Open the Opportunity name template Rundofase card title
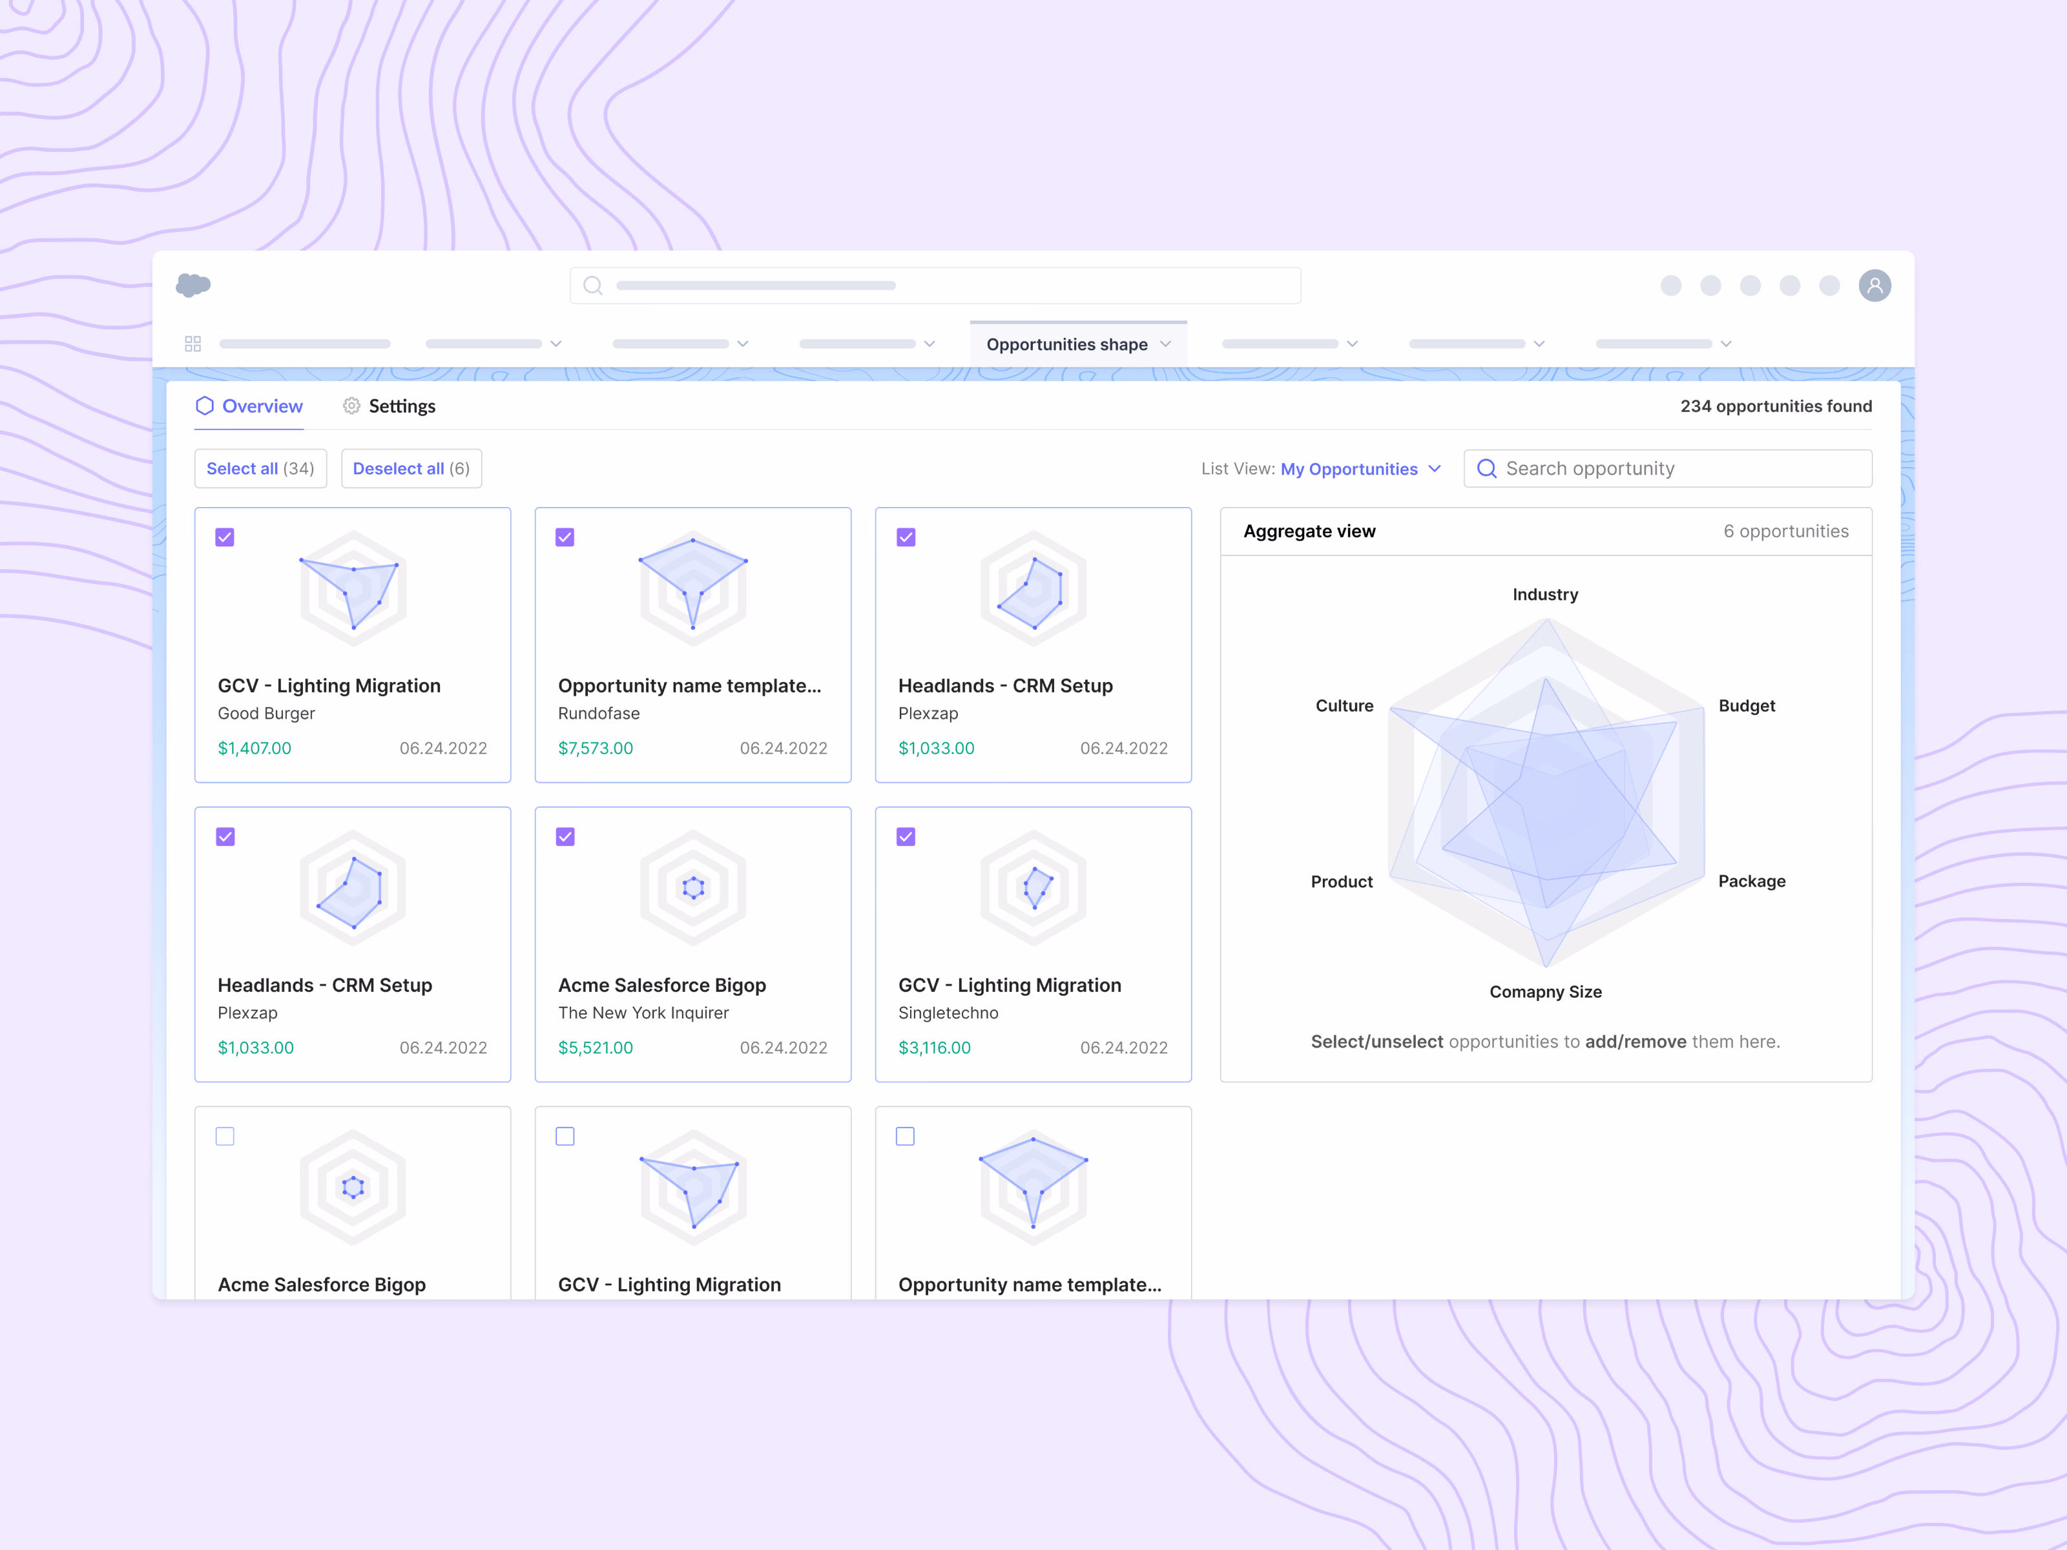The height and width of the screenshot is (1550, 2067). coord(690,686)
